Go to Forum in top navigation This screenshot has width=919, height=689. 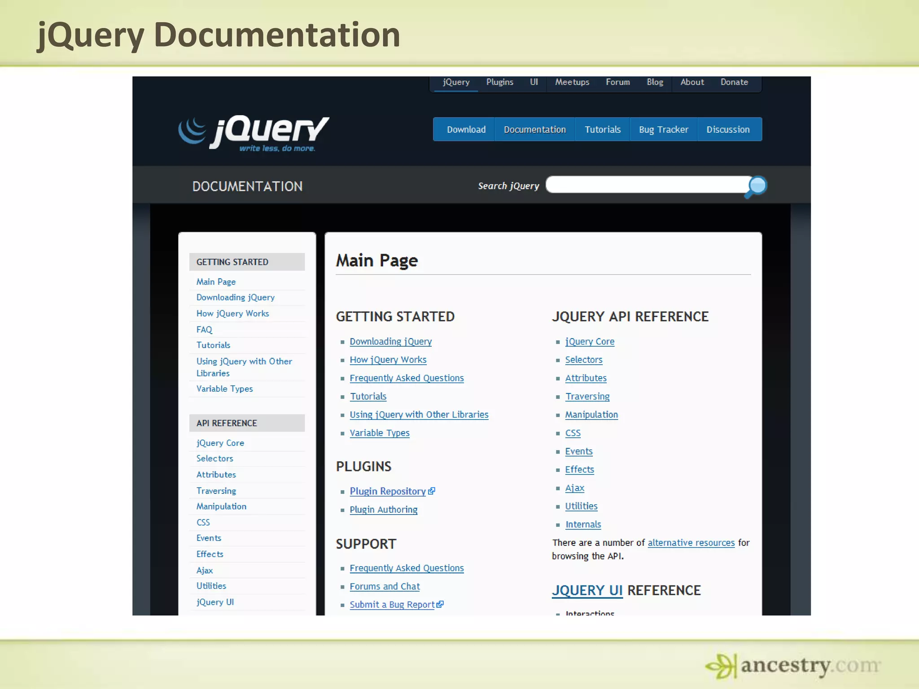(618, 82)
